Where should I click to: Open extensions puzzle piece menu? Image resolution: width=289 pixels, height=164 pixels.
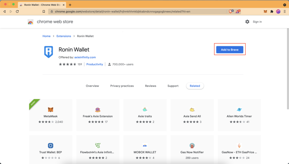[x=272, y=12]
